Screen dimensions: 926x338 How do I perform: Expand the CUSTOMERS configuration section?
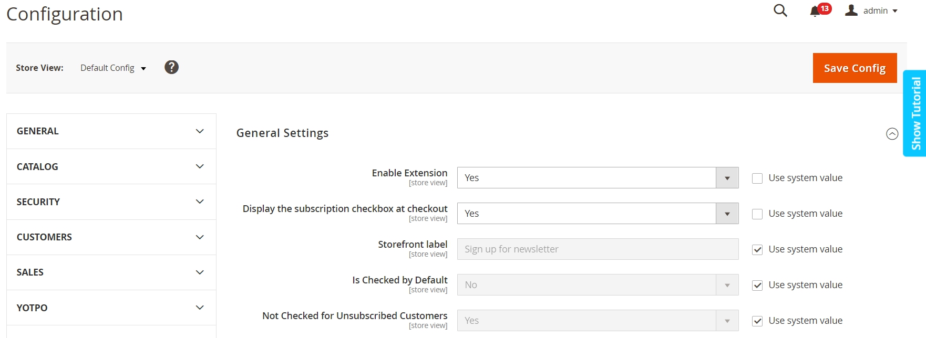pos(111,237)
